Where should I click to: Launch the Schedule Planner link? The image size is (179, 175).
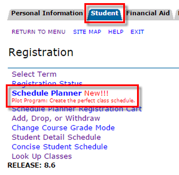coord(47,93)
